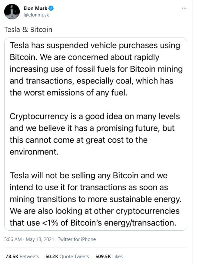
Task: View the 78.5K Retweets list
Action: 22,257
